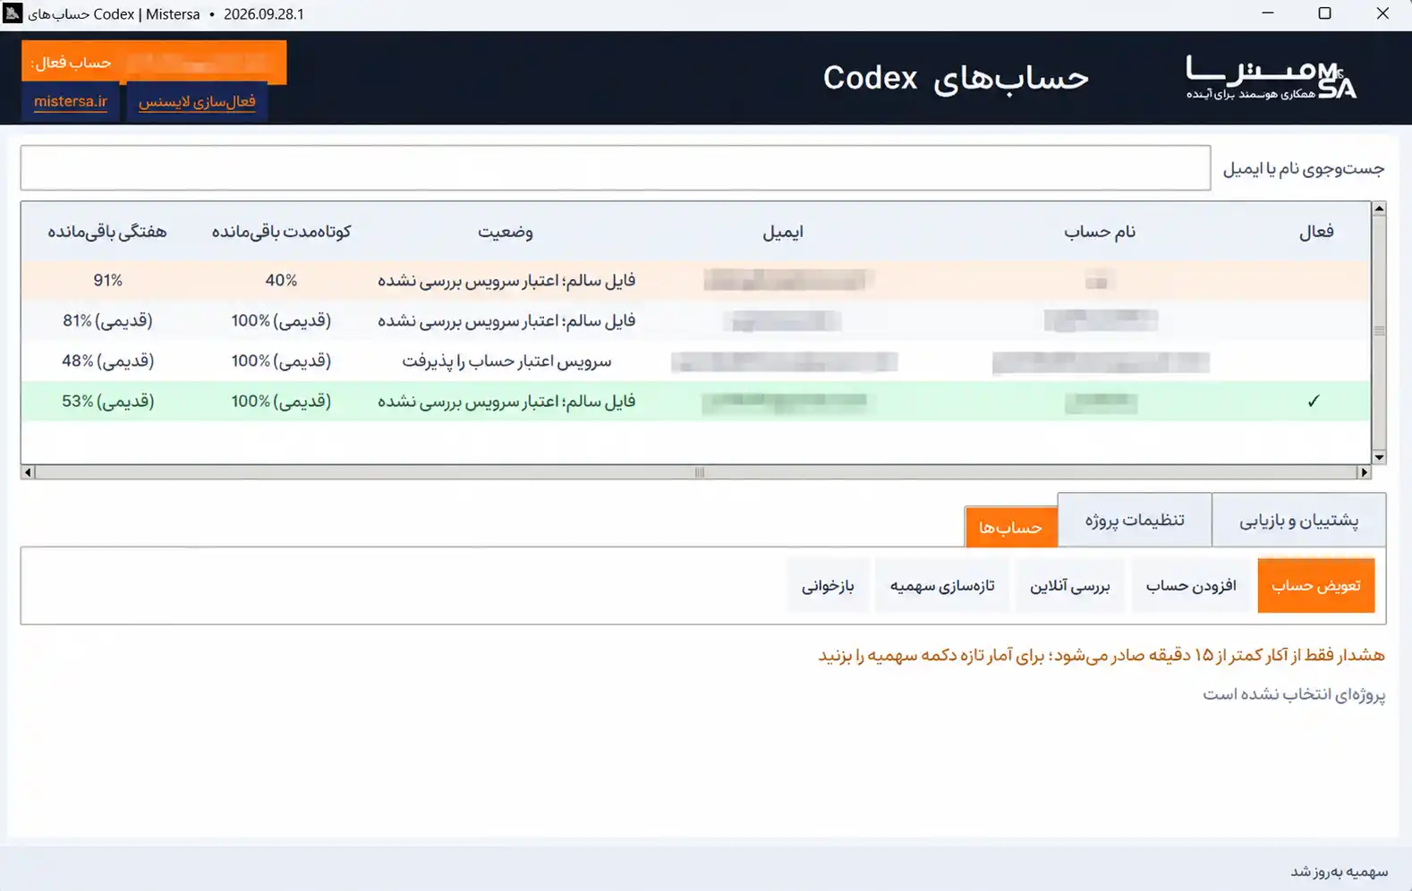1412x891 pixels.
Task: Click the up arrow of the table's vertical scrollbar
Action: click(x=1379, y=208)
